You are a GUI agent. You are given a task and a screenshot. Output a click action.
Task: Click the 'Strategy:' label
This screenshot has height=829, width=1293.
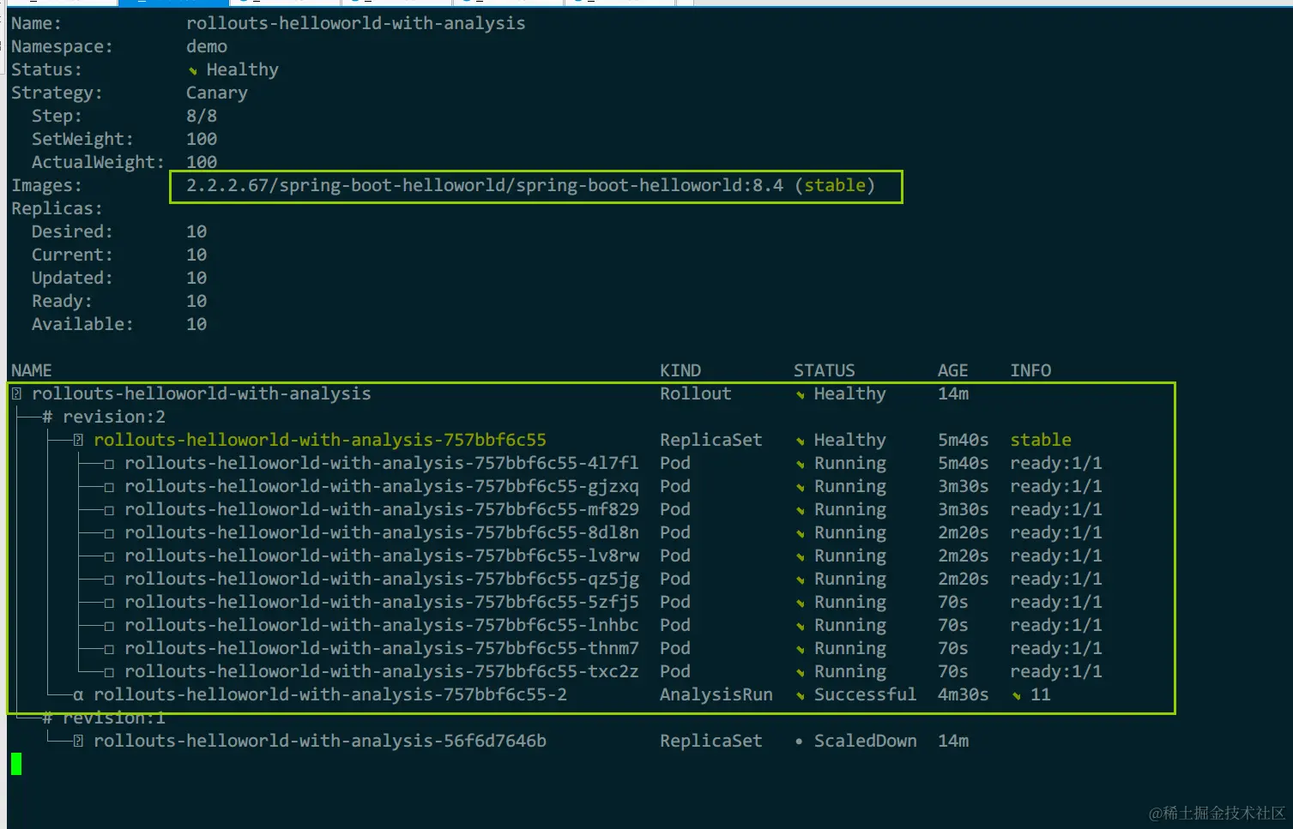coord(57,93)
